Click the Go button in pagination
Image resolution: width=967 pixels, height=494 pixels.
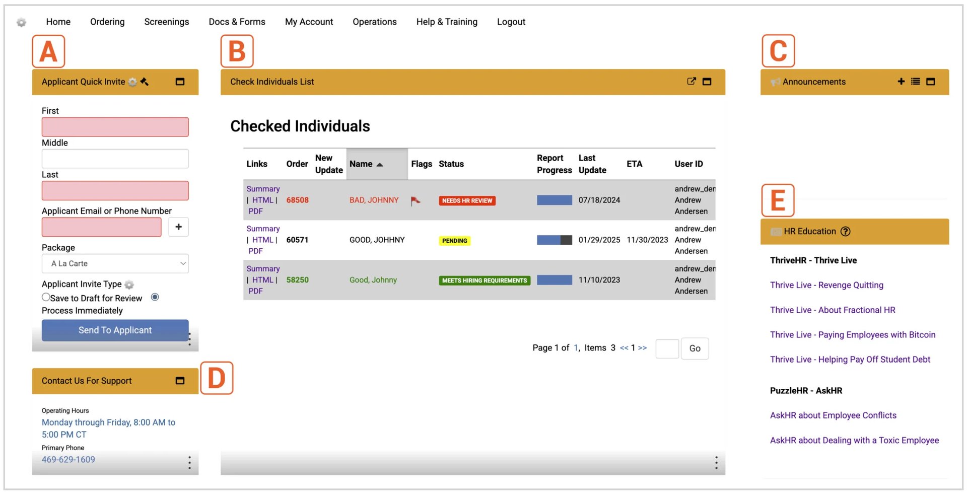(695, 348)
